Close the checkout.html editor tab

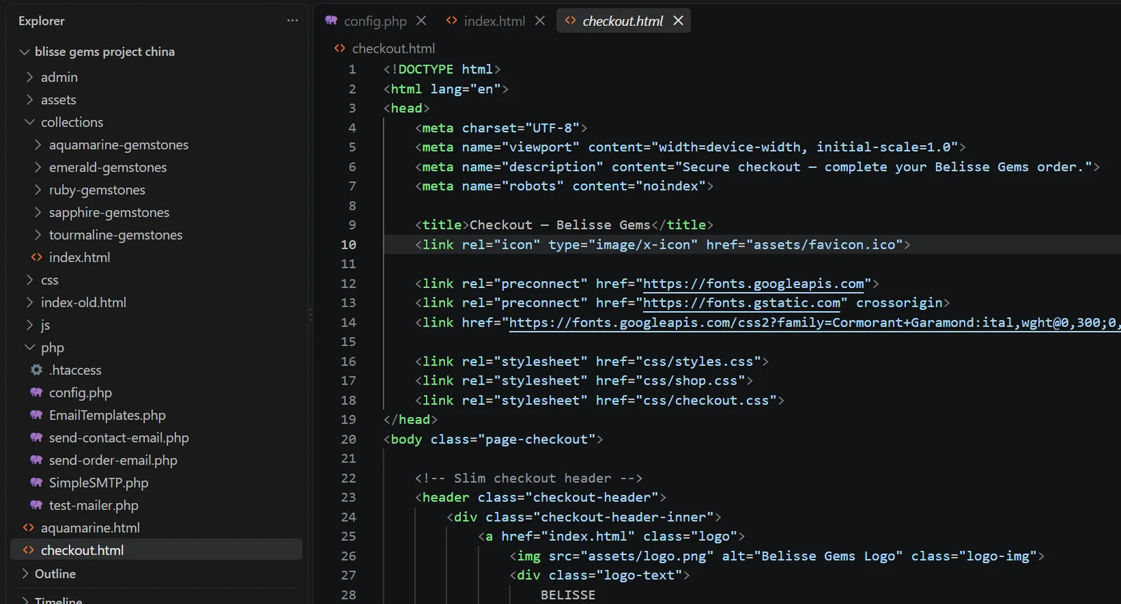tap(678, 21)
